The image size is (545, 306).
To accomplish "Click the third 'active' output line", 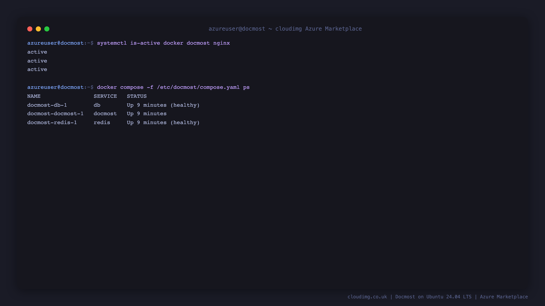I will click(37, 69).
